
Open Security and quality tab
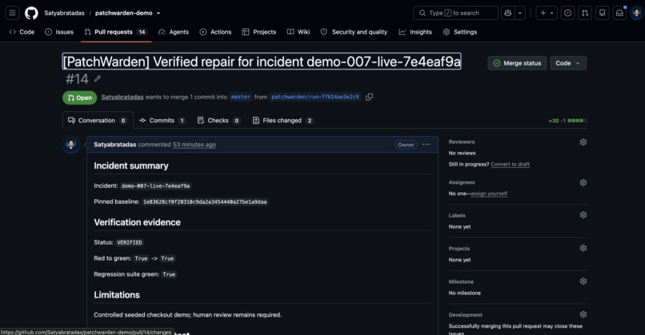coord(354,32)
